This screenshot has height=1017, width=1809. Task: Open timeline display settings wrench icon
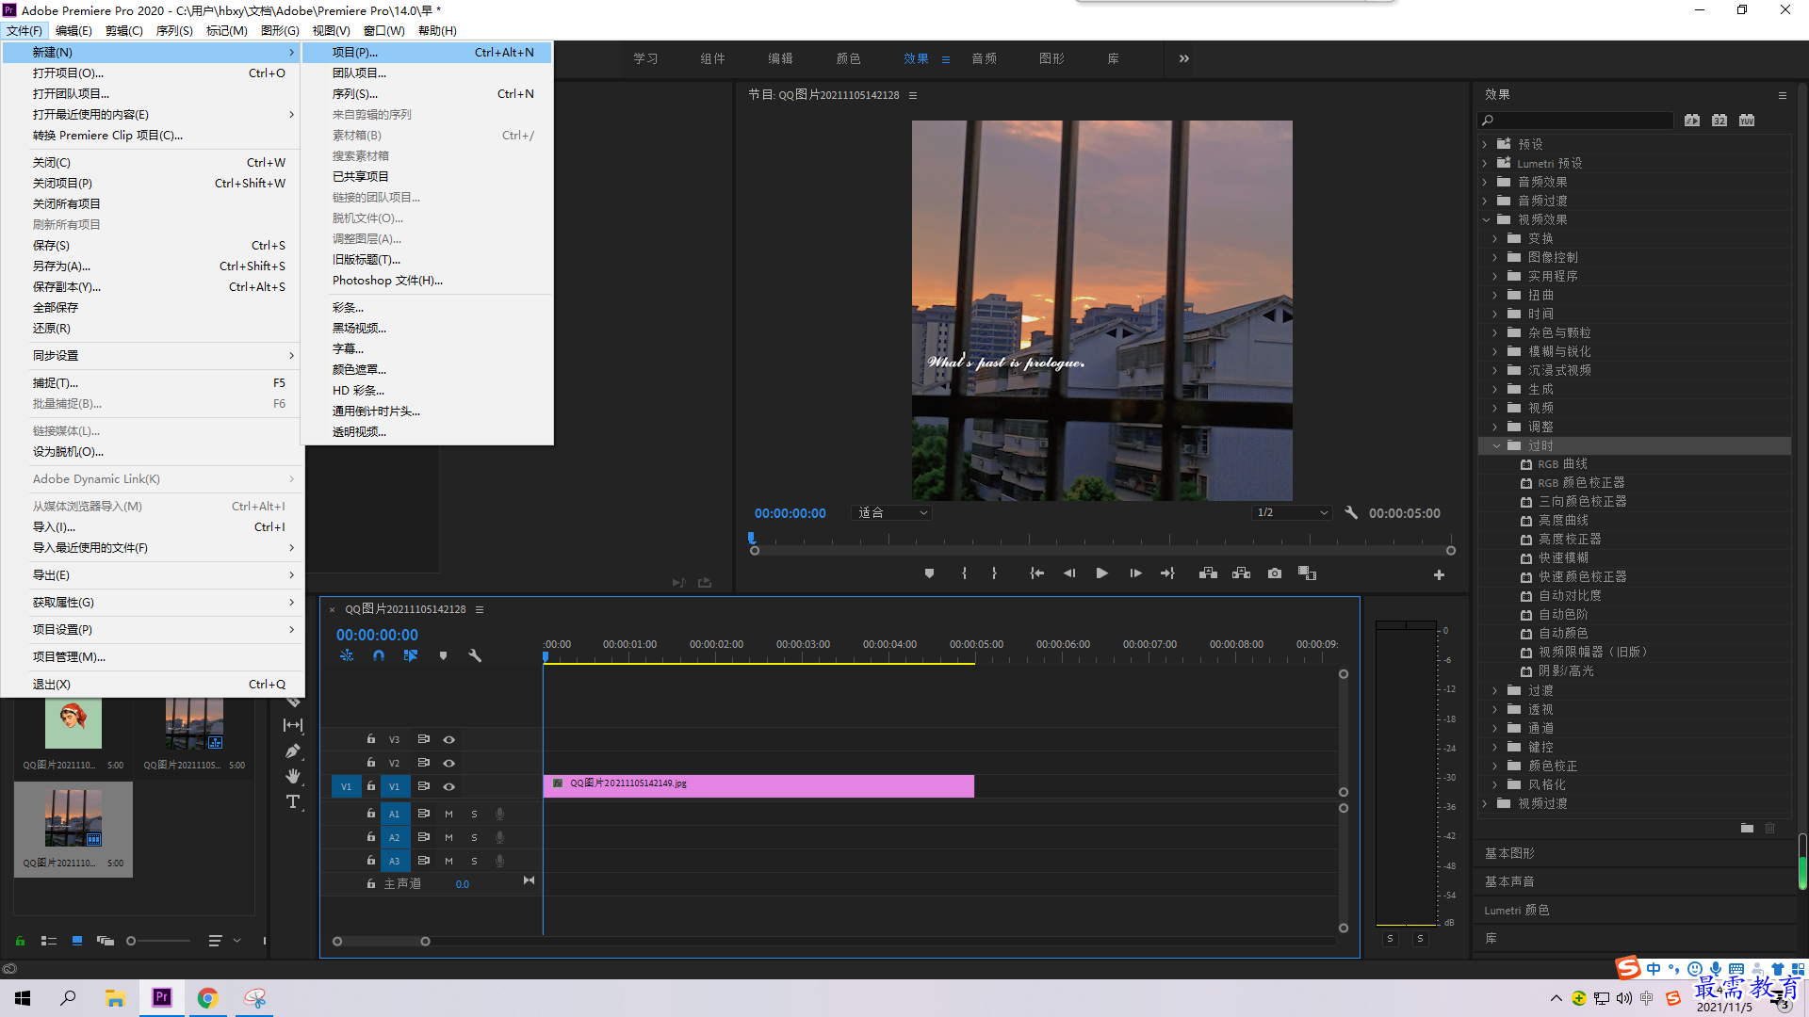(x=475, y=655)
